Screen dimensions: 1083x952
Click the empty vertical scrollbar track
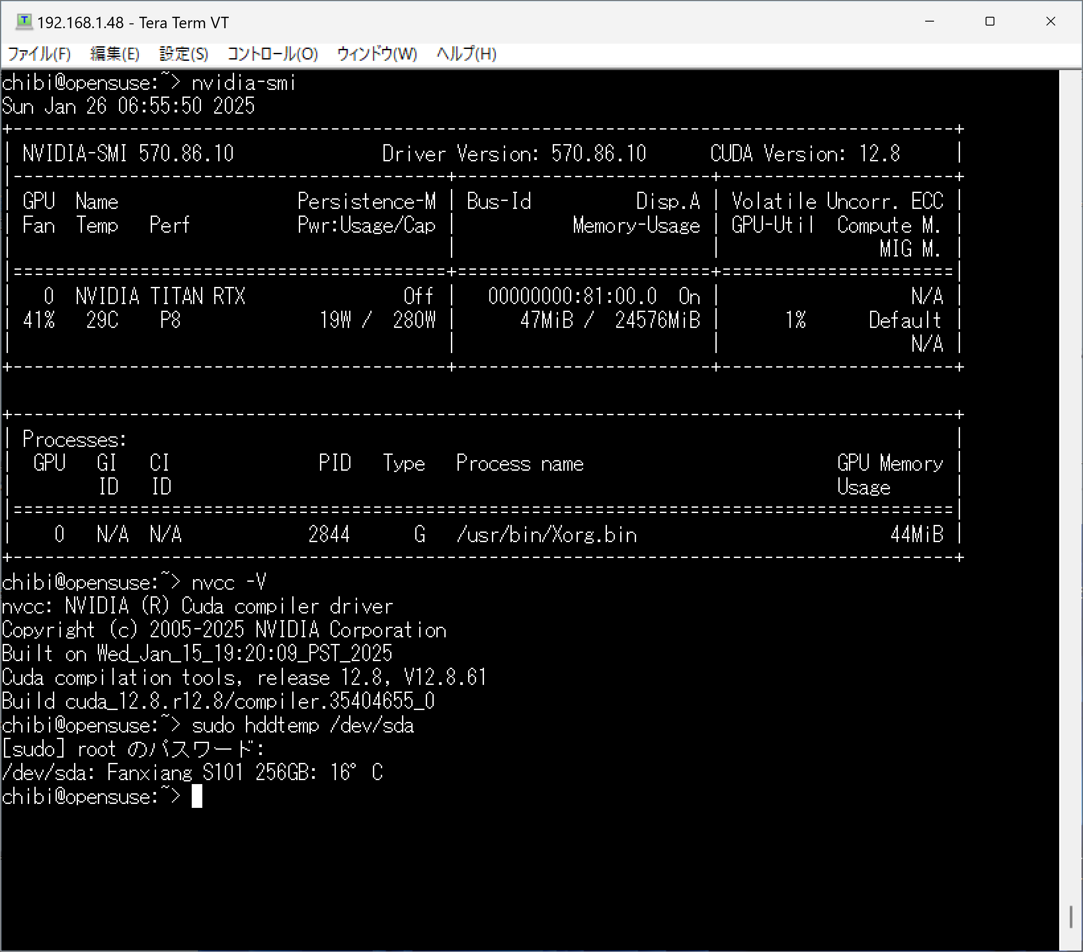click(1071, 477)
